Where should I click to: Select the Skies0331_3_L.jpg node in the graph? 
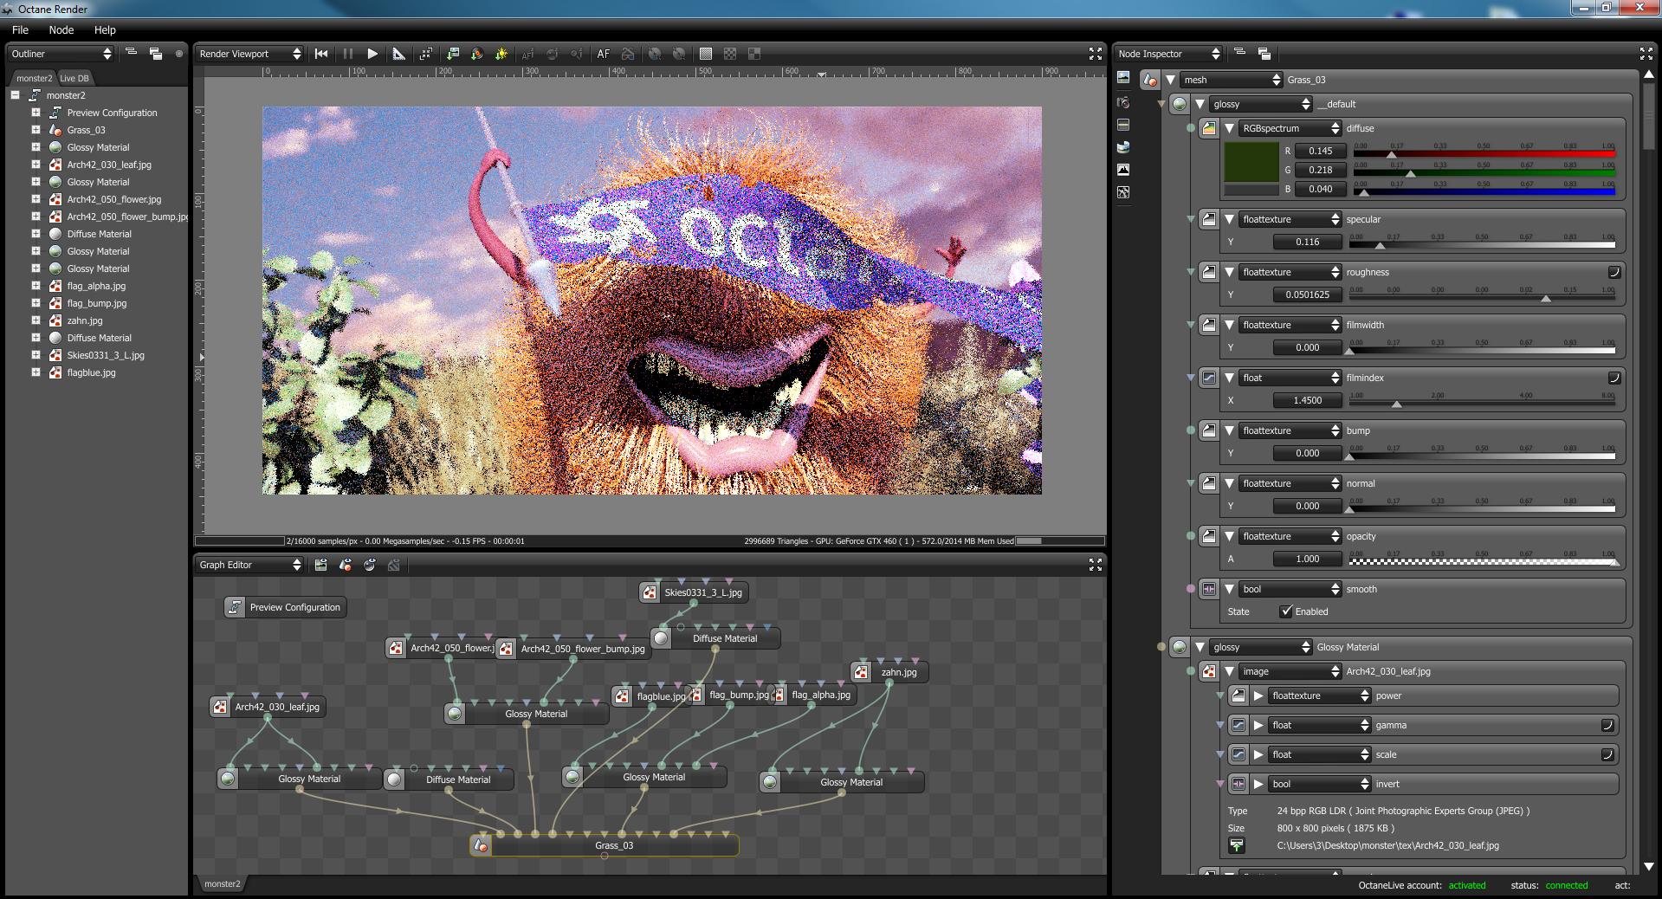tap(694, 592)
